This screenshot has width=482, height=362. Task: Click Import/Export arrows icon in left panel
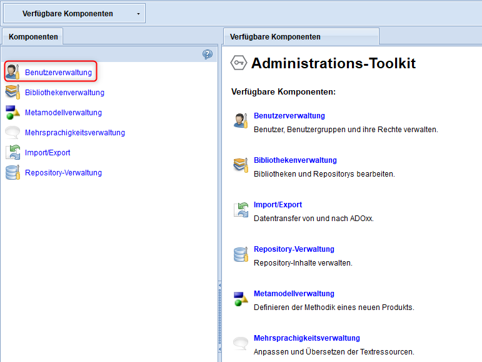[13, 152]
